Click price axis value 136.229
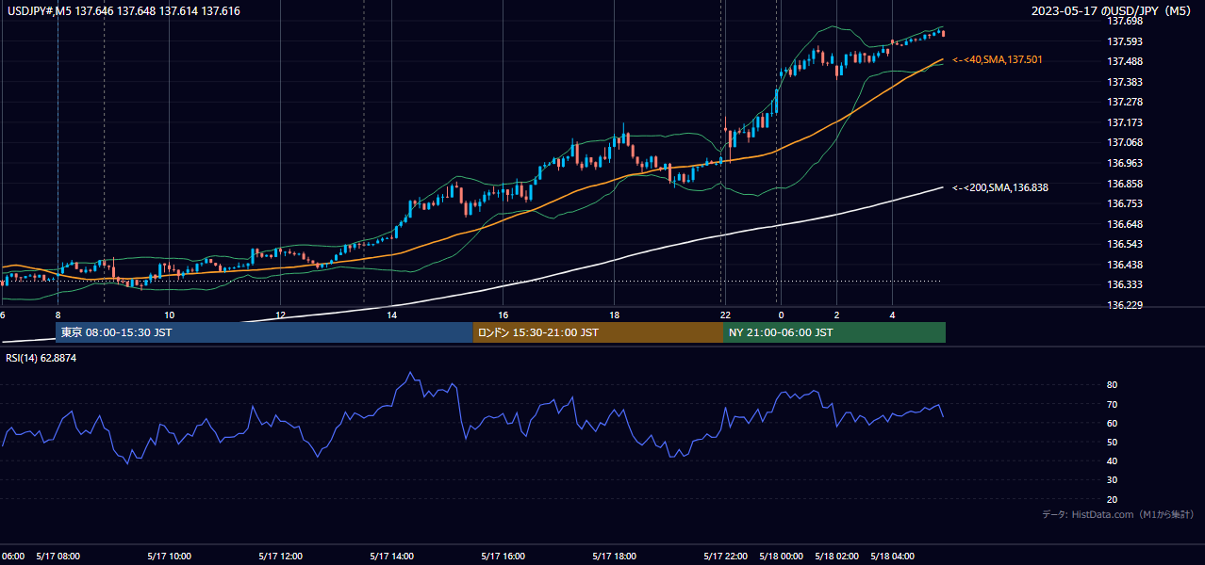The width and height of the screenshot is (1205, 565). [1124, 305]
